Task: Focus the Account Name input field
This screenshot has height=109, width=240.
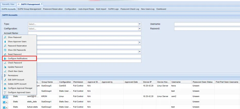Action: click(84, 33)
